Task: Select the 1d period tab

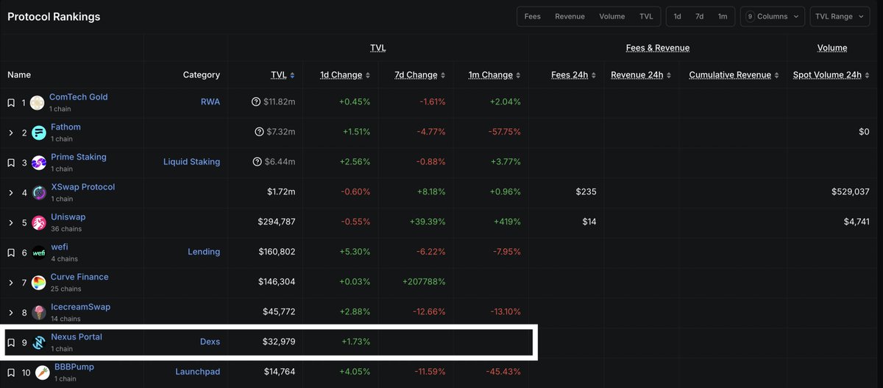Action: pyautogui.click(x=677, y=16)
